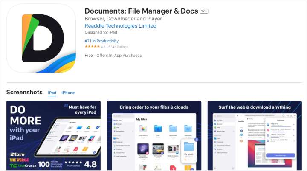
Task: Switch to the iPad screenshots tab
Action: (52, 93)
